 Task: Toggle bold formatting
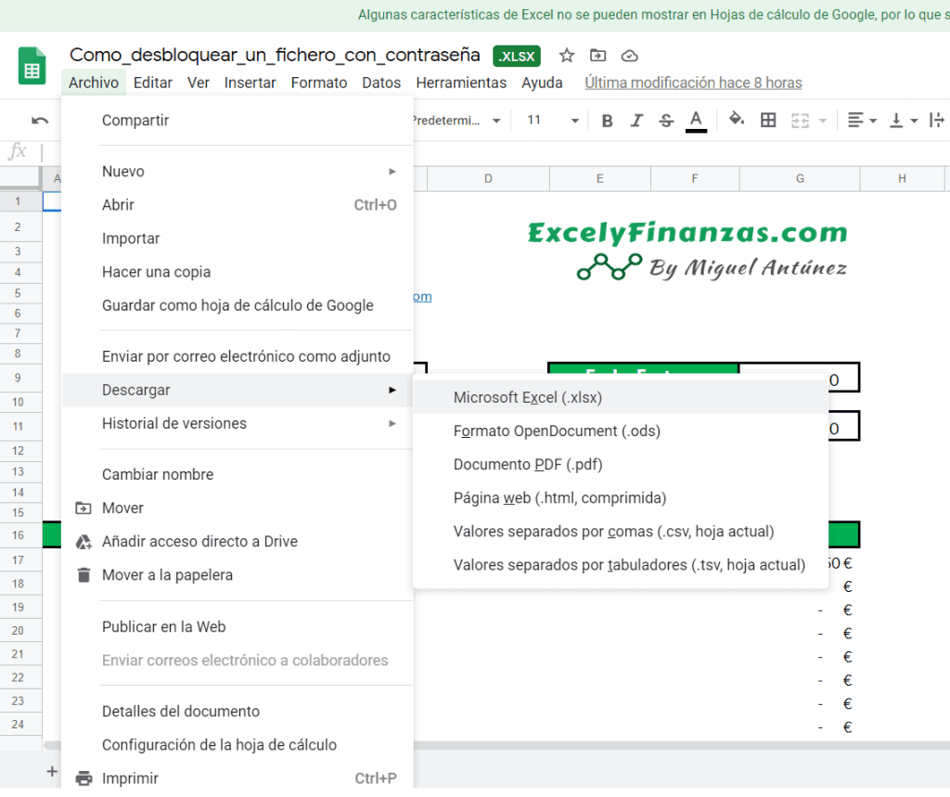(607, 121)
